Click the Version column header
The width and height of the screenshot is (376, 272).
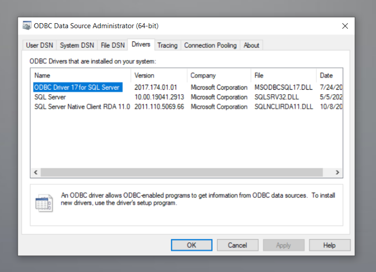tap(158, 76)
